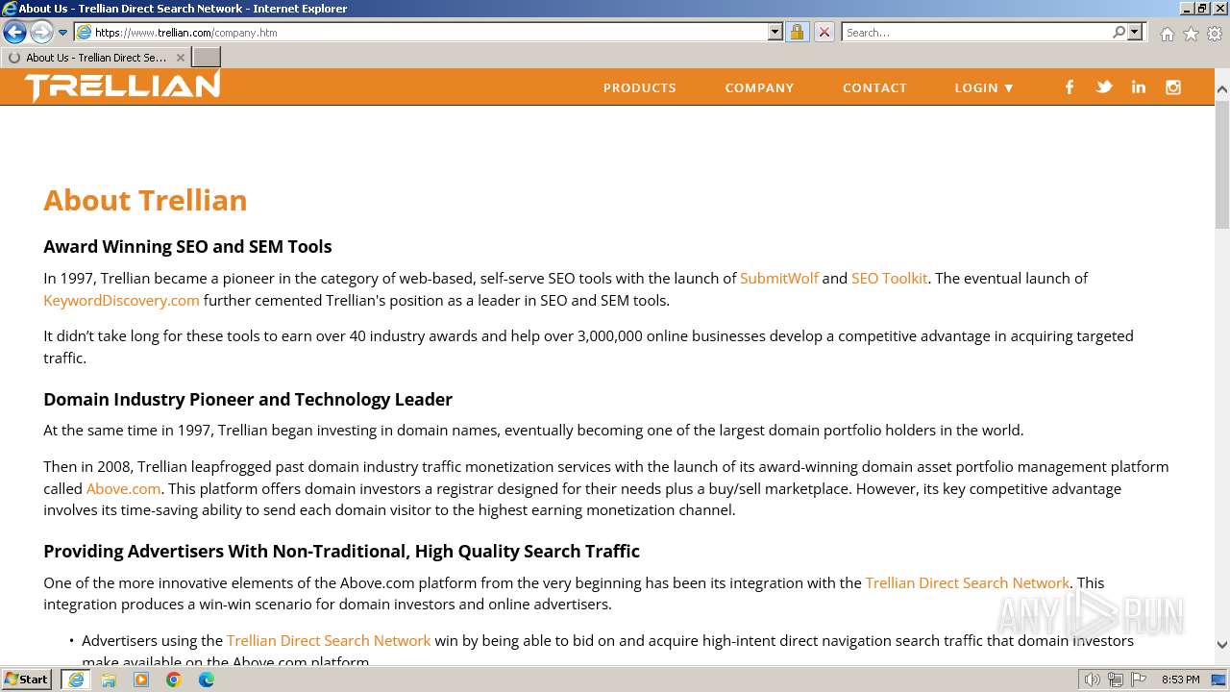
Task: Open the Tools gear icon
Action: (1215, 34)
